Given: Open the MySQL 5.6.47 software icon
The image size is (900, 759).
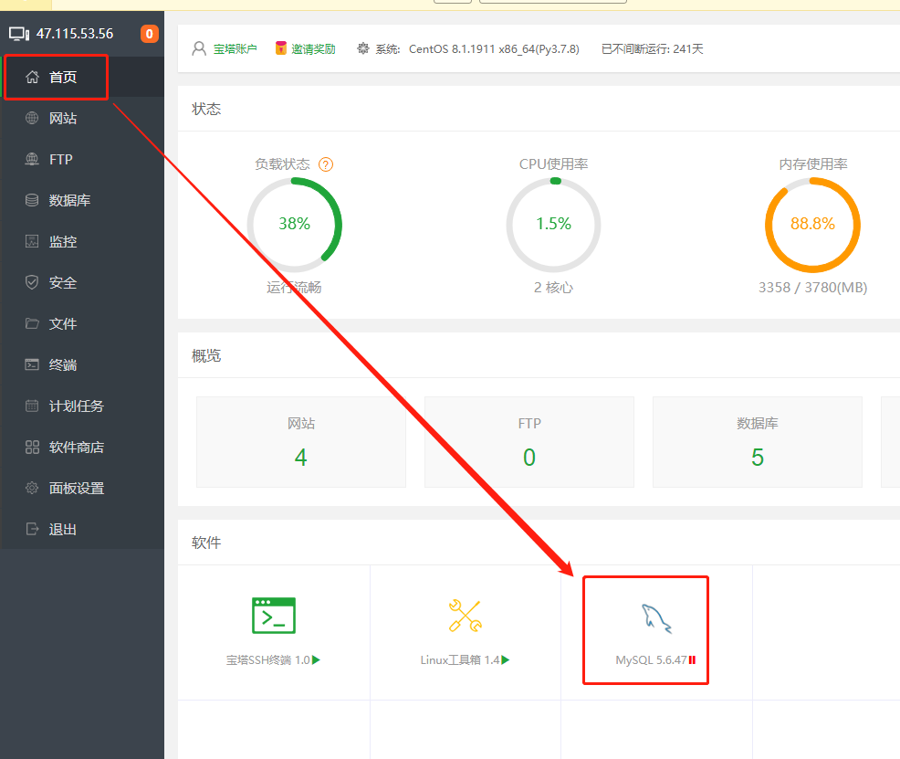Looking at the screenshot, I should pos(656,620).
